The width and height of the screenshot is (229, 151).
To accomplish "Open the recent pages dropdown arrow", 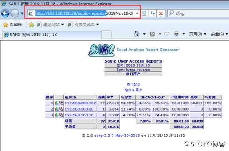I will click(x=22, y=13).
